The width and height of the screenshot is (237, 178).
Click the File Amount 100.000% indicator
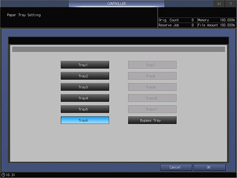click(216, 25)
